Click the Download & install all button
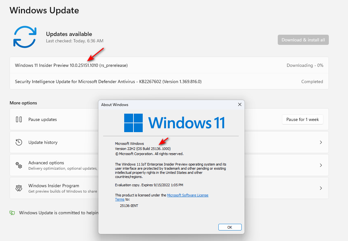The height and width of the screenshot is (241, 348). tap(303, 40)
